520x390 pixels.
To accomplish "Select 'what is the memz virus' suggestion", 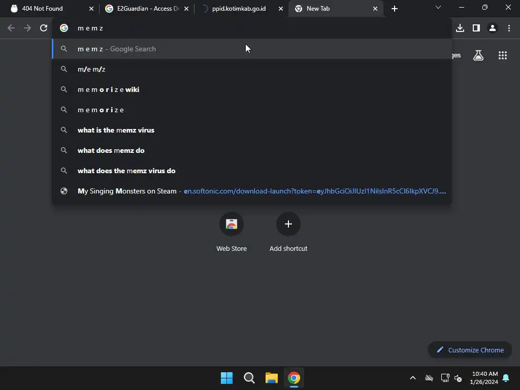I will pos(252,130).
